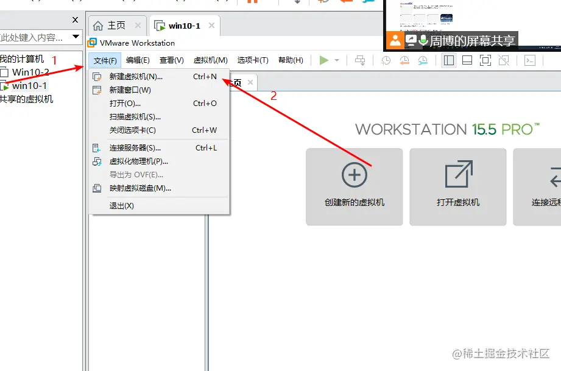This screenshot has height=371, width=561.
Task: Open the 文件(F) menu
Action: click(x=105, y=60)
